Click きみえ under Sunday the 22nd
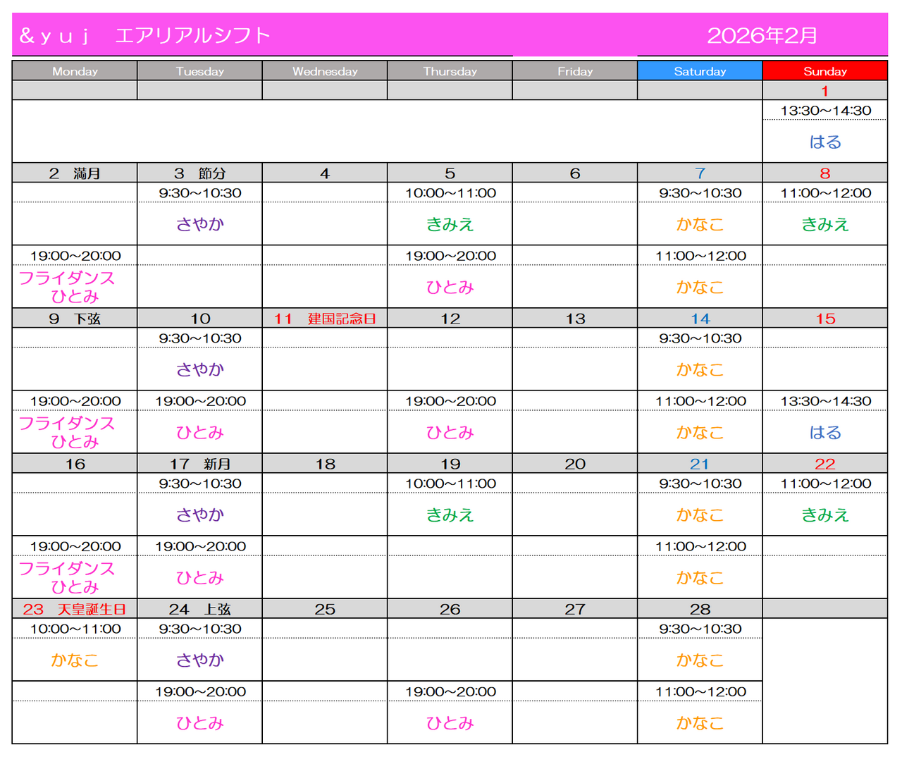902x757 pixels. pos(824,515)
